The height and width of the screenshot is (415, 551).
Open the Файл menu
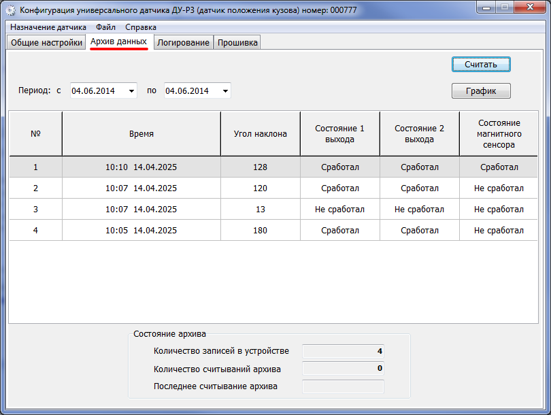pos(105,27)
